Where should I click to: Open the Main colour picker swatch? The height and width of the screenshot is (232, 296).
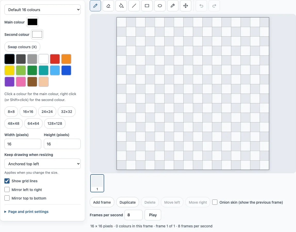32,22
